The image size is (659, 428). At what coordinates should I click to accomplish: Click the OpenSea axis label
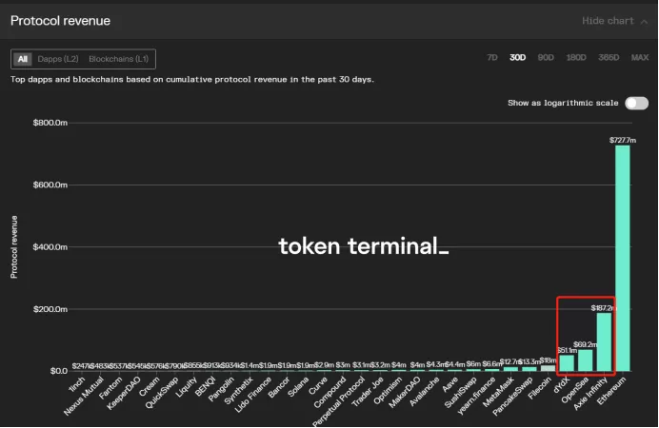click(x=574, y=390)
